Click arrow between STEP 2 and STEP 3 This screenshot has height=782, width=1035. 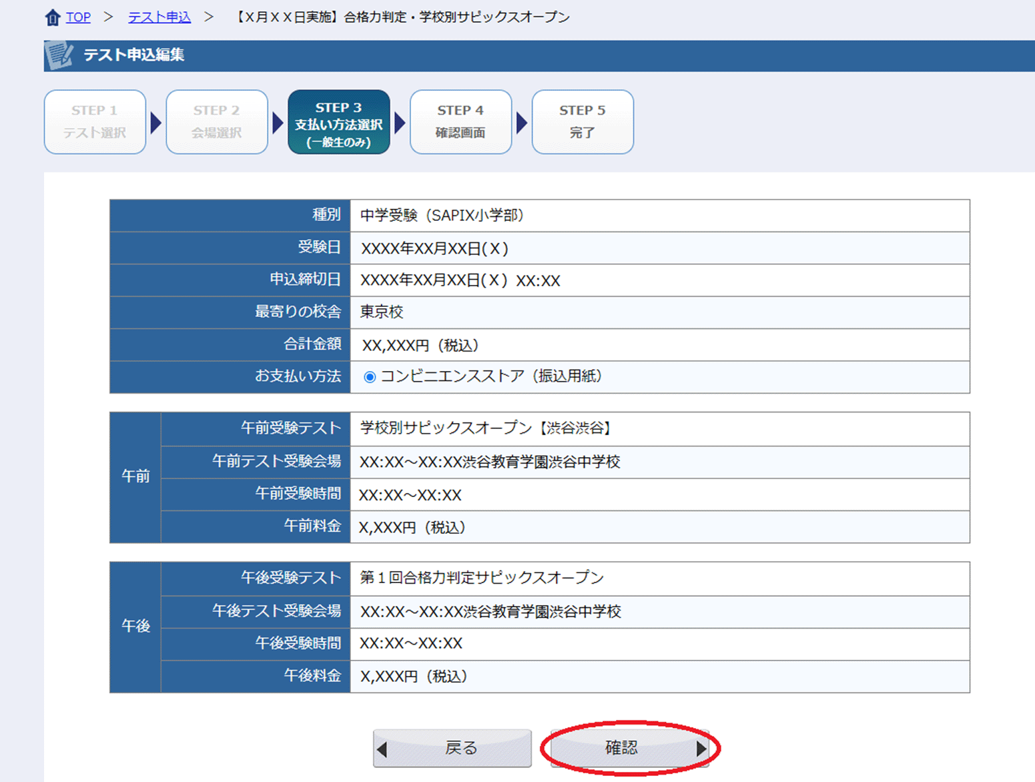coord(278,123)
